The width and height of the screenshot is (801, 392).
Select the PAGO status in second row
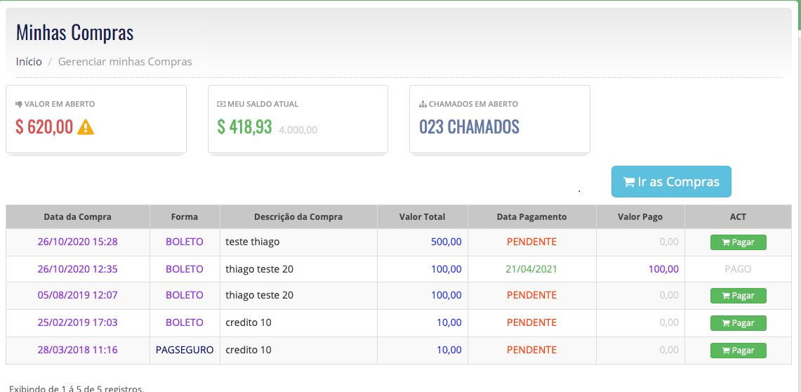pyautogui.click(x=738, y=269)
